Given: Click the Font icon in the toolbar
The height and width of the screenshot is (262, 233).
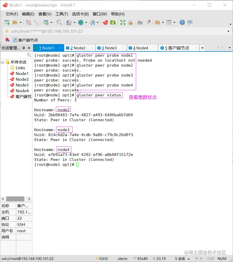Looking at the screenshot, I should click(x=92, y=22).
